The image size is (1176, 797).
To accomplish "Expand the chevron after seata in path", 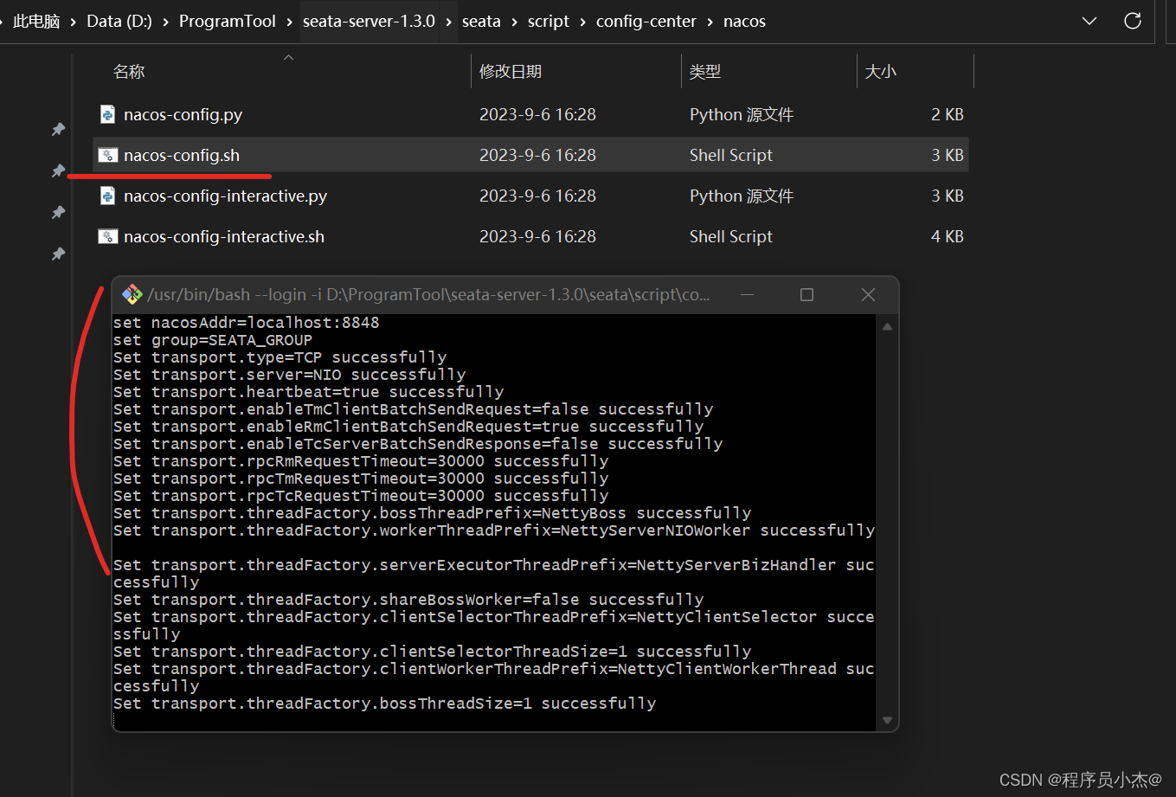I will pyautogui.click(x=514, y=22).
